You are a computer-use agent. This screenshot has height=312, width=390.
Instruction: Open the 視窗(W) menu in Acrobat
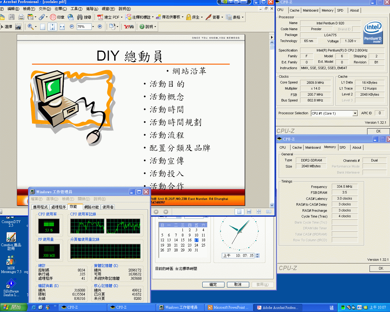point(108,9)
